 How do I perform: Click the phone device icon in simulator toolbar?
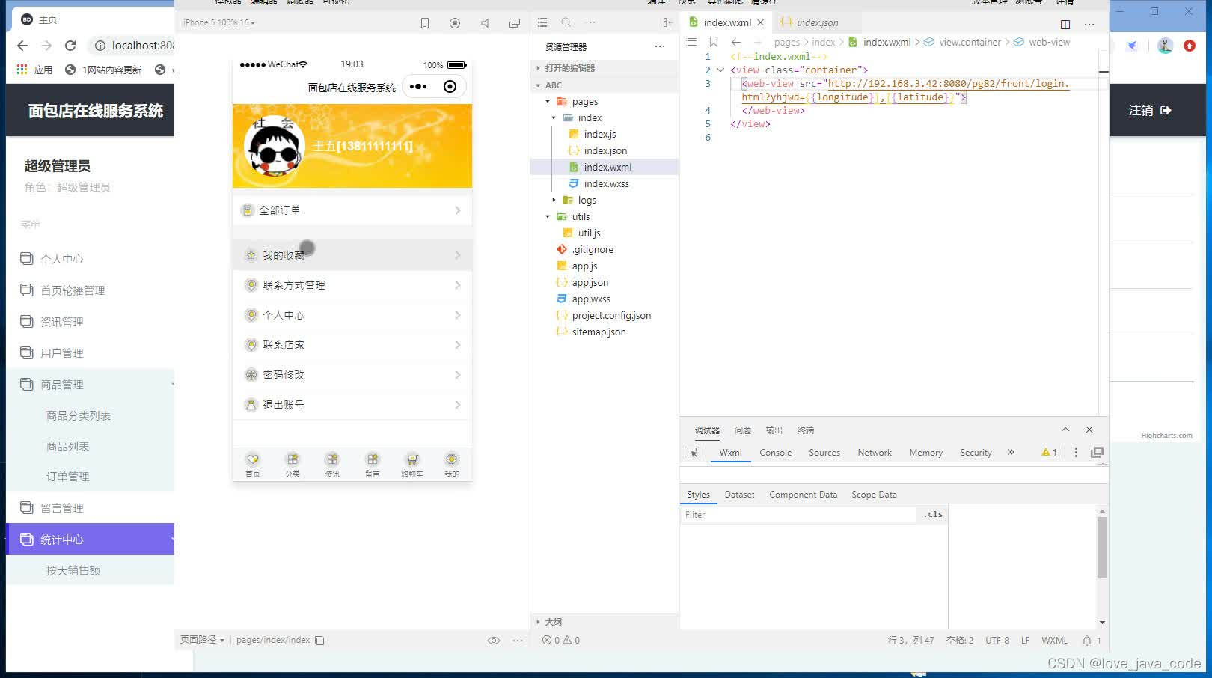click(425, 23)
